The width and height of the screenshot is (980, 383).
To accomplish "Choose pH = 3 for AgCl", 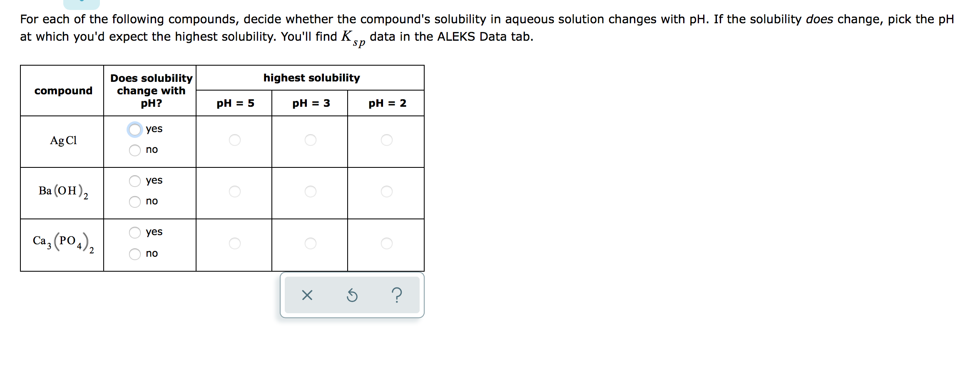I will click(310, 140).
